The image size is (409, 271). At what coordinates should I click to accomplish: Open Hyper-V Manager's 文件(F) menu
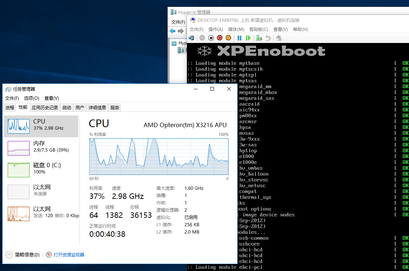pos(178,22)
